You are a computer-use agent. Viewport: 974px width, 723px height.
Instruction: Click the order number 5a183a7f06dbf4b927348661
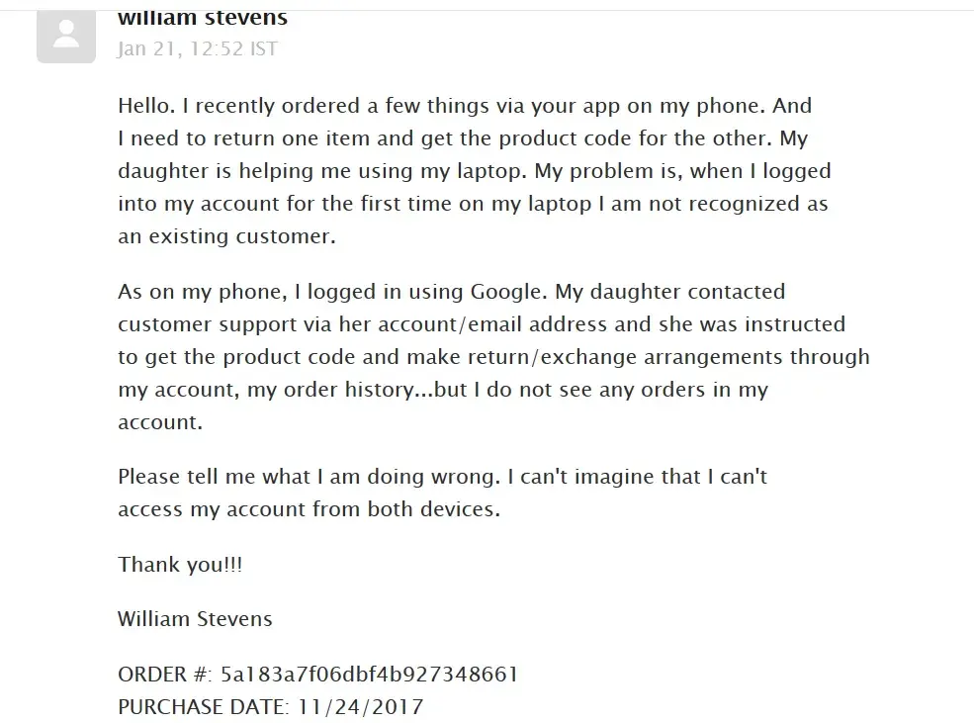click(x=369, y=675)
